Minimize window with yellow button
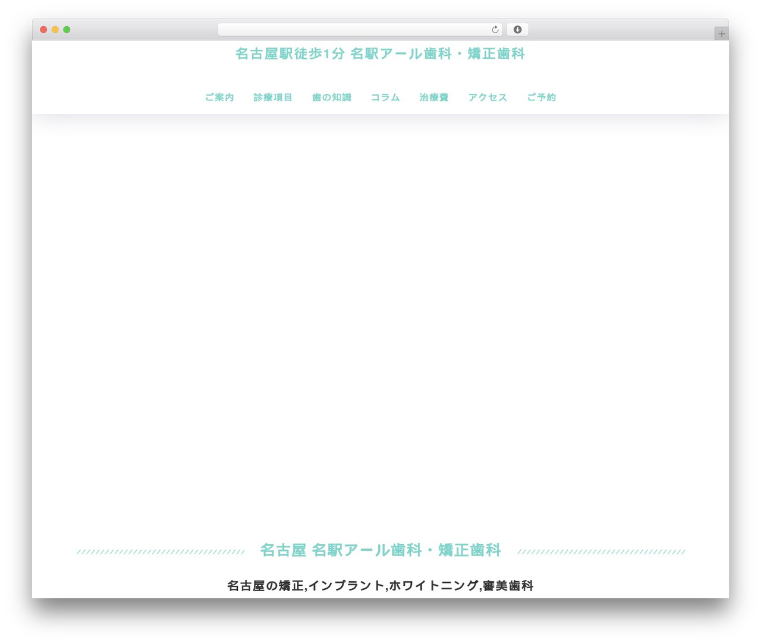The image size is (761, 644). [x=55, y=30]
